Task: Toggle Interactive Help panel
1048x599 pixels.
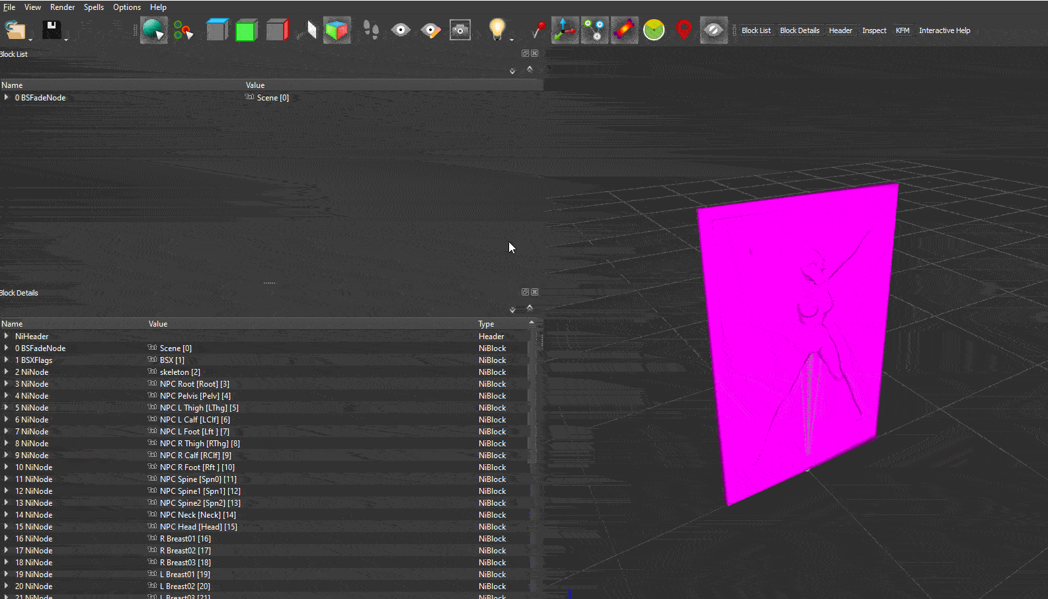Action: (944, 30)
